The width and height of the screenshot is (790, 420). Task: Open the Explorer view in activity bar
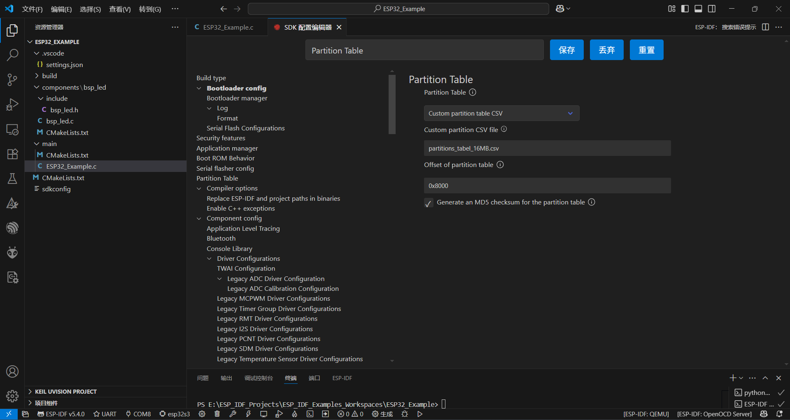(12, 30)
